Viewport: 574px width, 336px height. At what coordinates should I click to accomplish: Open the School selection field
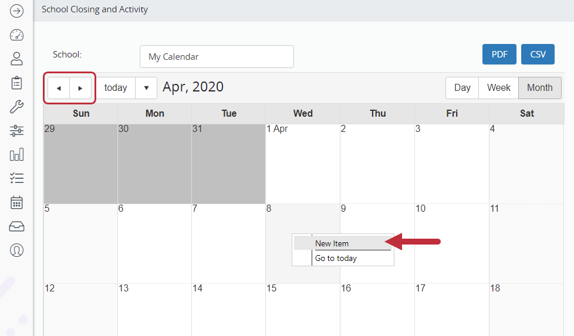[x=217, y=57]
